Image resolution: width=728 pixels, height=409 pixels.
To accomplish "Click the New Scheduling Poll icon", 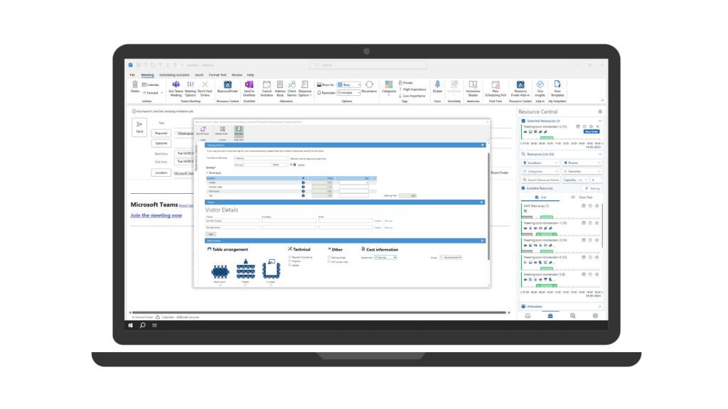I will [495, 84].
